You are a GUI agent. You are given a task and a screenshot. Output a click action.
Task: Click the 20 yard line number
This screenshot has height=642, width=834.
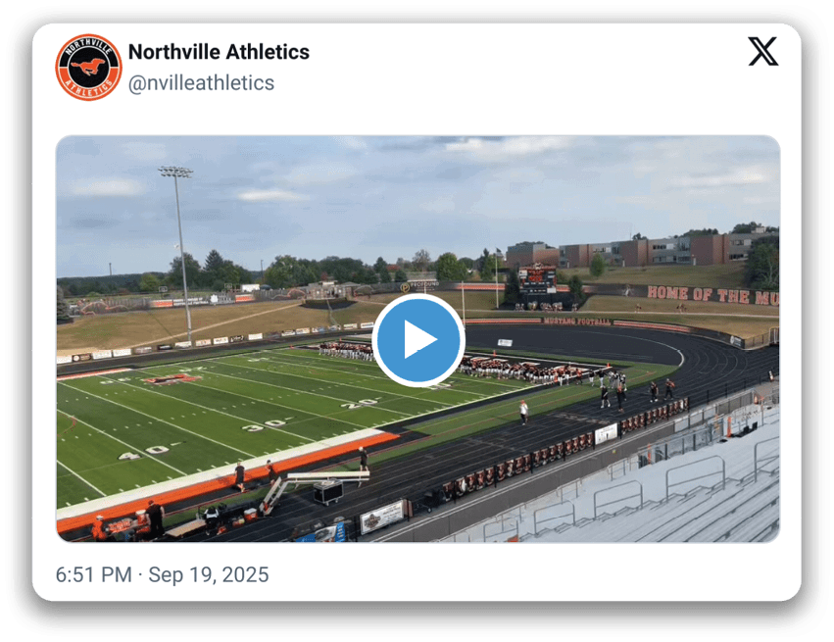click(x=361, y=403)
